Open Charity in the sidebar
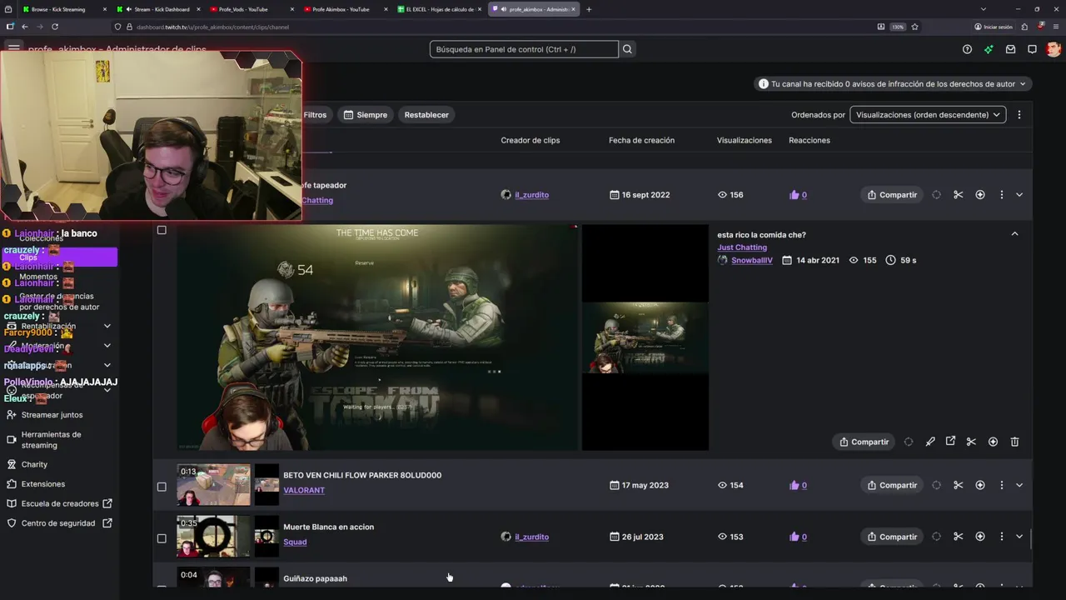The image size is (1066, 600). pos(34,464)
